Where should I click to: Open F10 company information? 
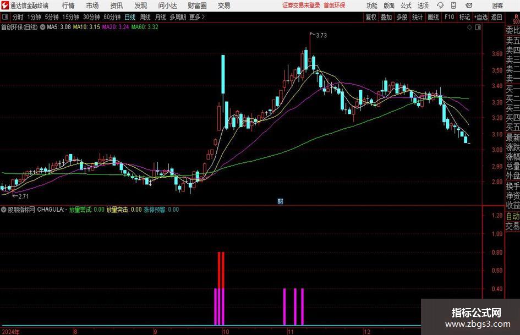pos(450,17)
